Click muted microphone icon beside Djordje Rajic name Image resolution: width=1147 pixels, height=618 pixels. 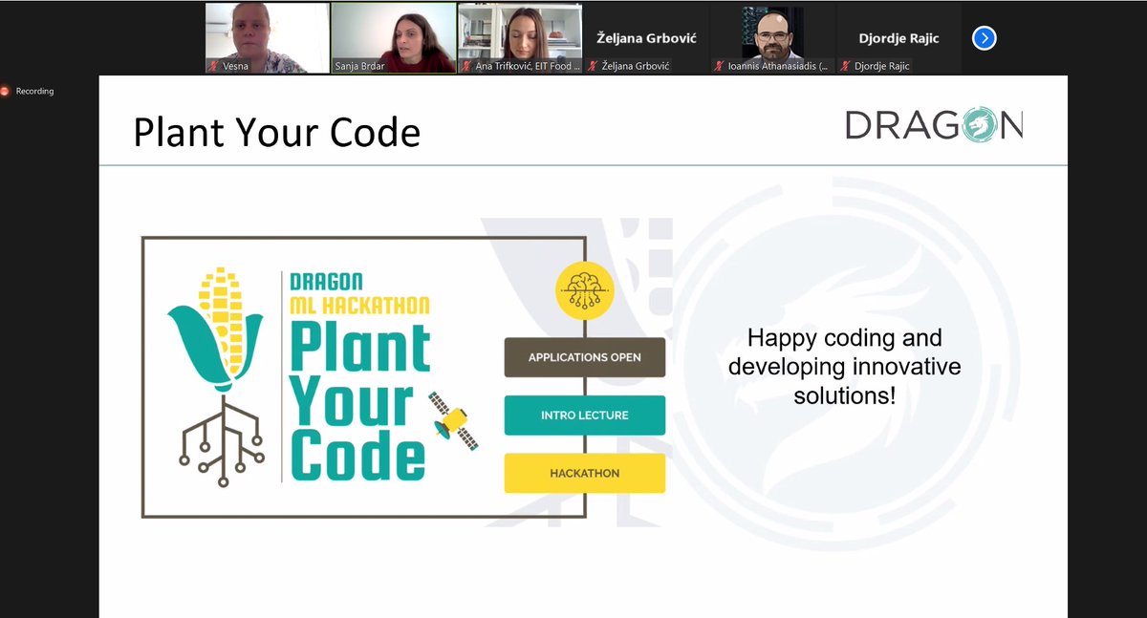click(845, 67)
